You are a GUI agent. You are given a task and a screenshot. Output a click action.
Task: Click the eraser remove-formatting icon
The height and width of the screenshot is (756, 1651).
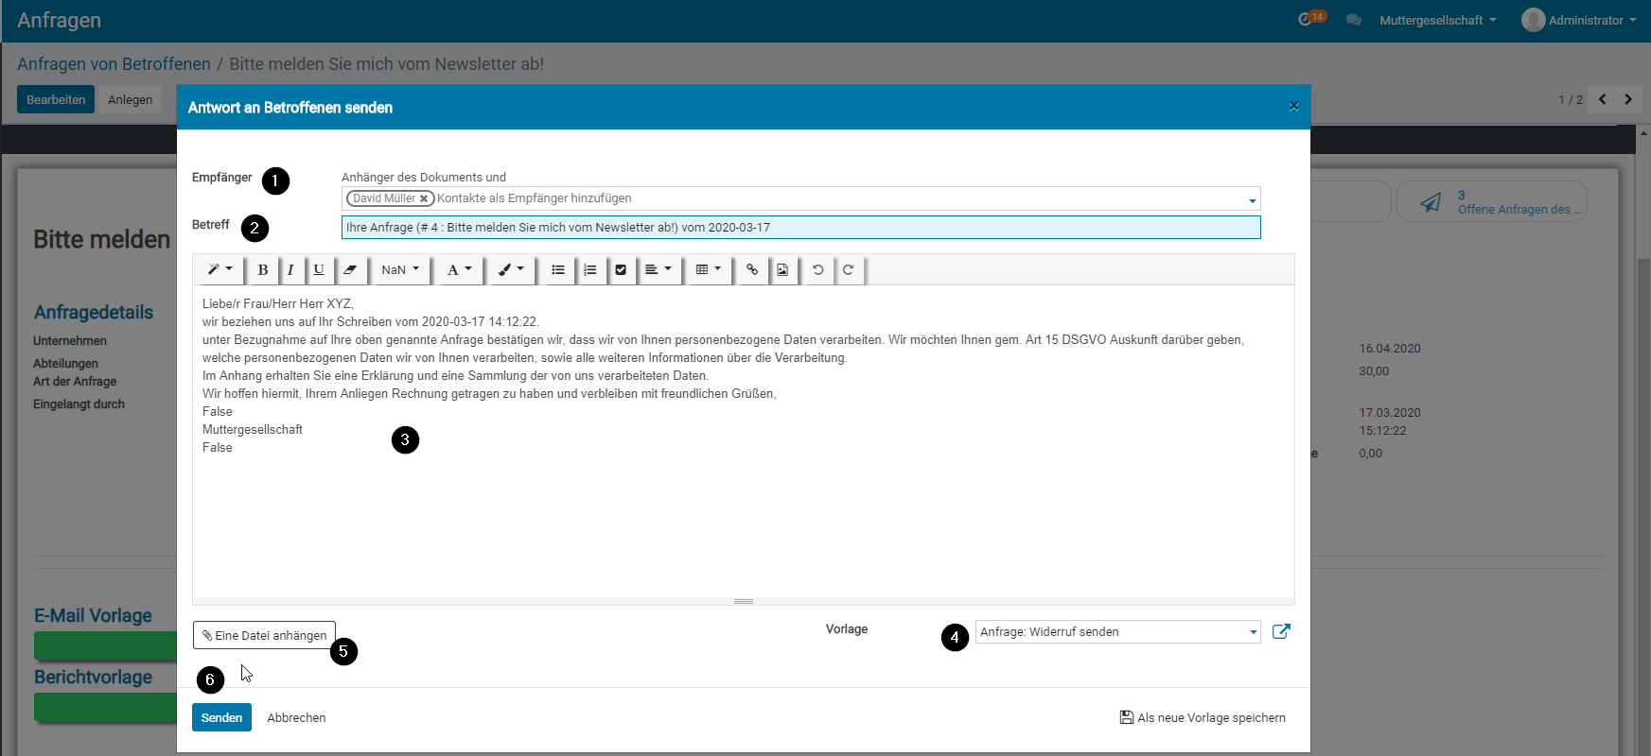(x=350, y=270)
